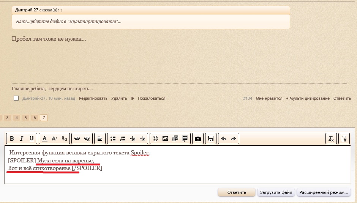Go to page 4
Screen dimensions: 357x203
[x=16, y=118]
